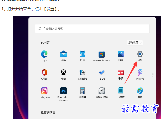Viewport: 161px width, 119px height.
Task: Open the 邮件 mail app
Action: (63, 54)
